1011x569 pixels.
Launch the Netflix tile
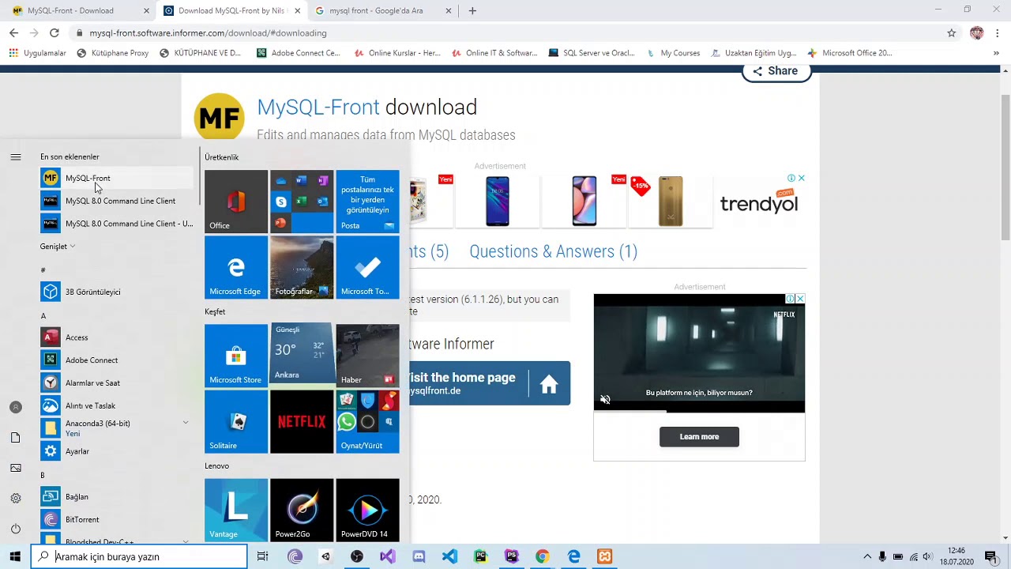pyautogui.click(x=302, y=421)
